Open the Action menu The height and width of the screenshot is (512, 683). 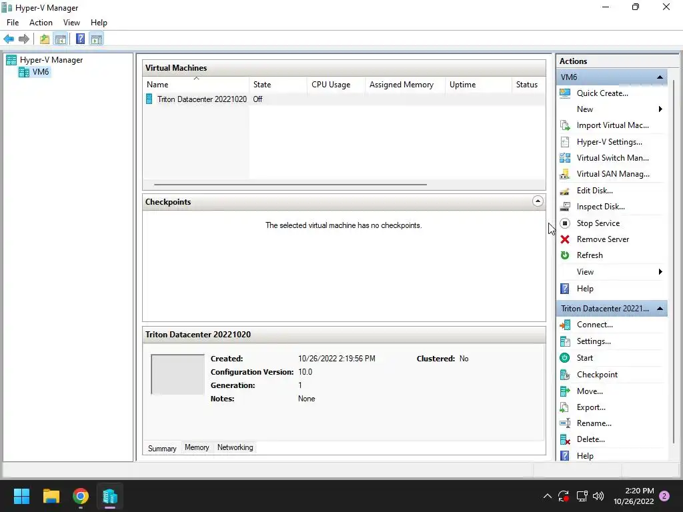click(x=41, y=23)
